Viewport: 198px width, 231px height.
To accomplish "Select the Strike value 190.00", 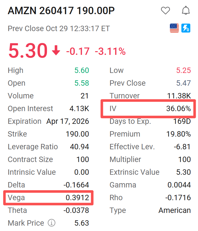I will [78, 134].
